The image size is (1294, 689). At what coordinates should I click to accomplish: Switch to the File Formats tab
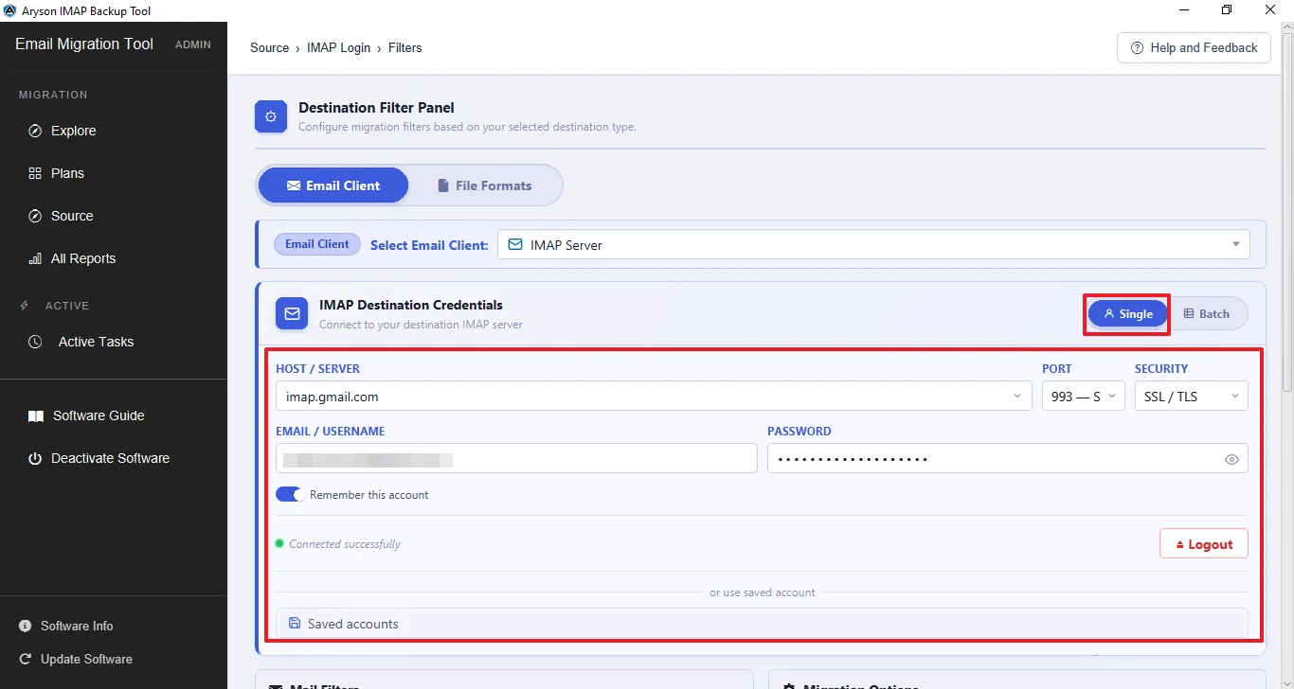pyautogui.click(x=484, y=185)
